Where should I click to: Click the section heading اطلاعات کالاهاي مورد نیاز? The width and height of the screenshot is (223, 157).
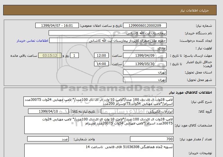tap(191, 92)
